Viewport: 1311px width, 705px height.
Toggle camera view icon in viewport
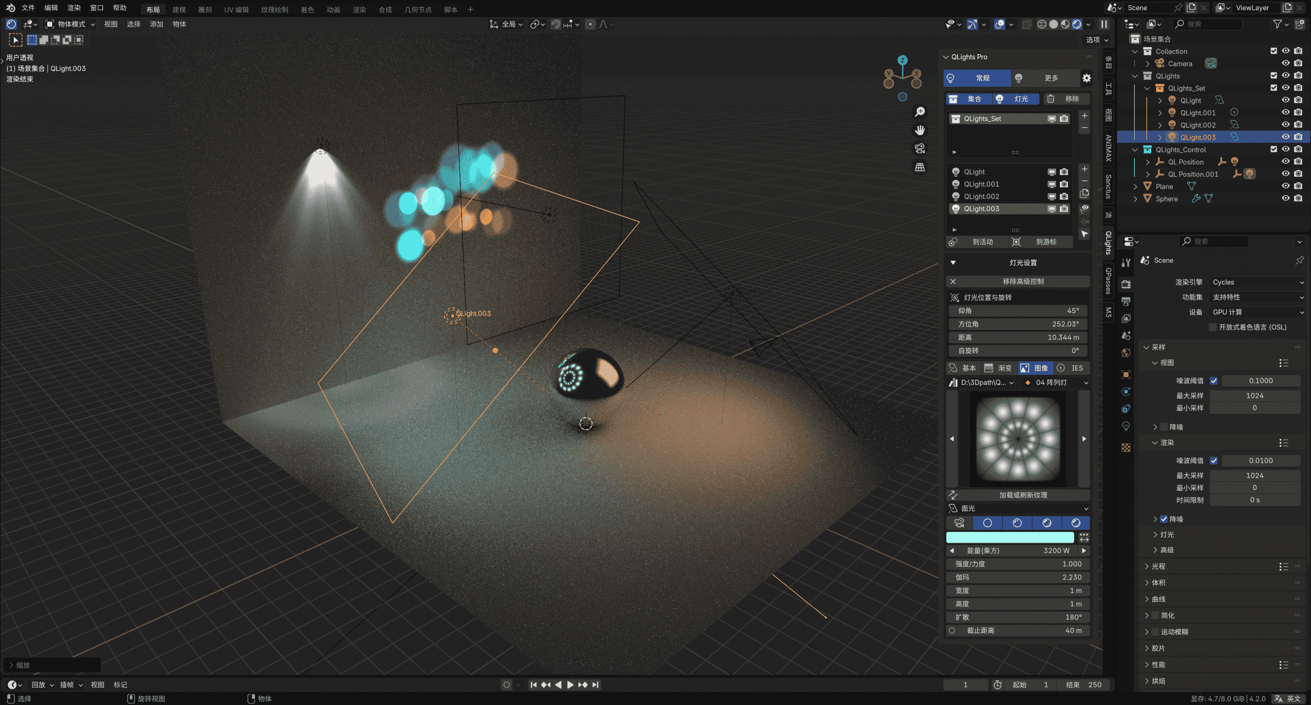(x=920, y=148)
